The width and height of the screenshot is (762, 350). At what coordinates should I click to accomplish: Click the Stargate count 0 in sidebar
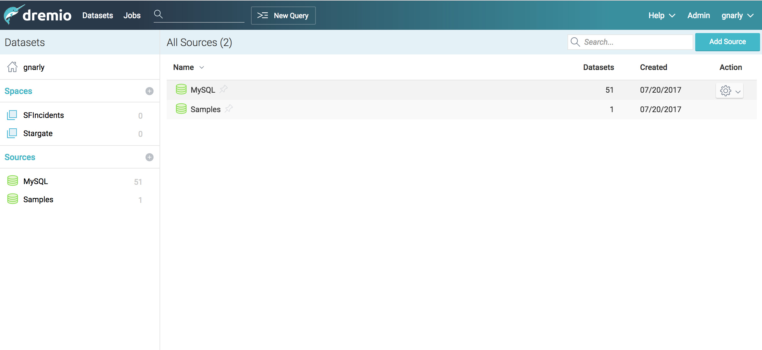pos(140,134)
